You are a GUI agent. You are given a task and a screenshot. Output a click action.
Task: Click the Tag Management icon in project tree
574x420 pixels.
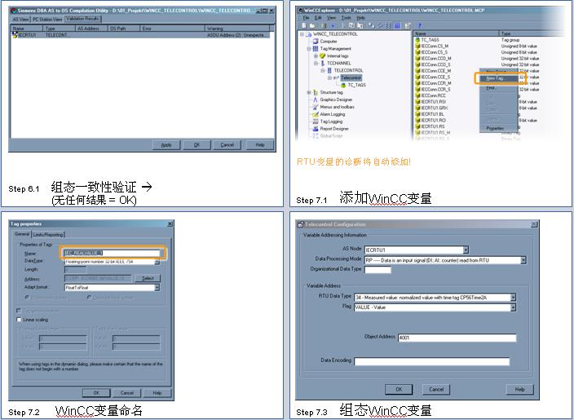click(316, 49)
